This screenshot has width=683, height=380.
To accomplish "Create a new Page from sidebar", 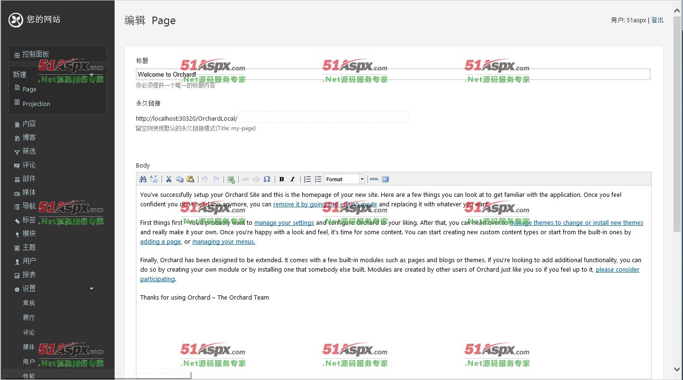I will [x=29, y=89].
